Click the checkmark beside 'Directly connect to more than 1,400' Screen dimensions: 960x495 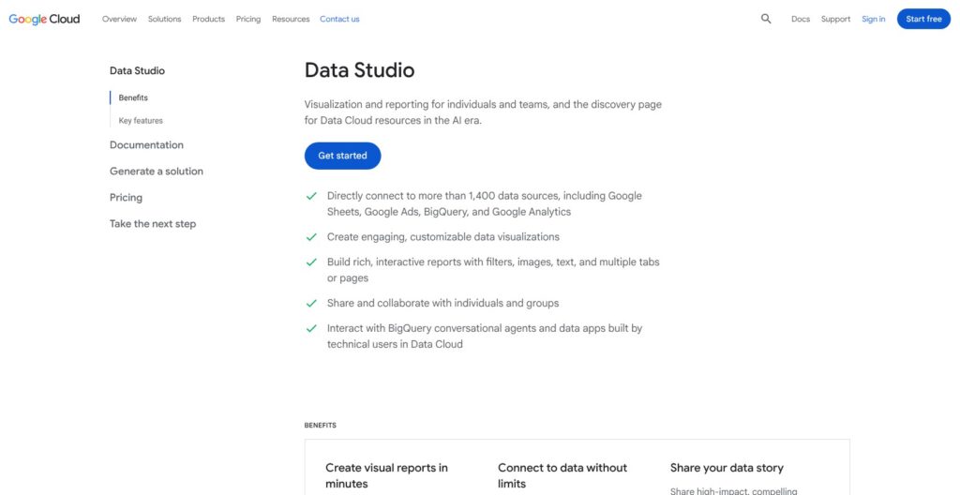point(311,196)
